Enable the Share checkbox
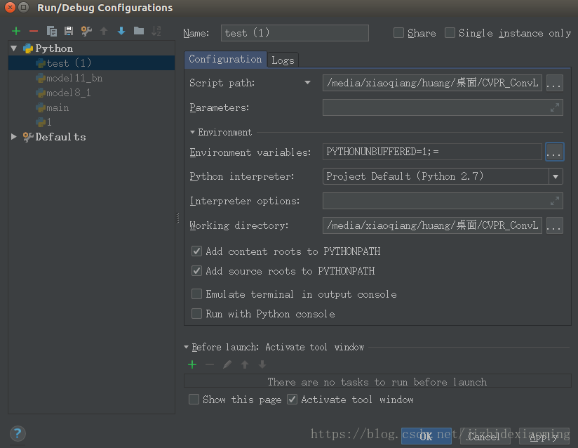The image size is (578, 448). click(x=398, y=33)
